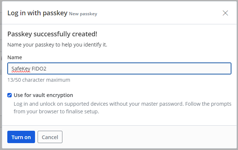238x150 pixels.
Task: Close the Log in with passkey dialog
Action: (x=225, y=13)
